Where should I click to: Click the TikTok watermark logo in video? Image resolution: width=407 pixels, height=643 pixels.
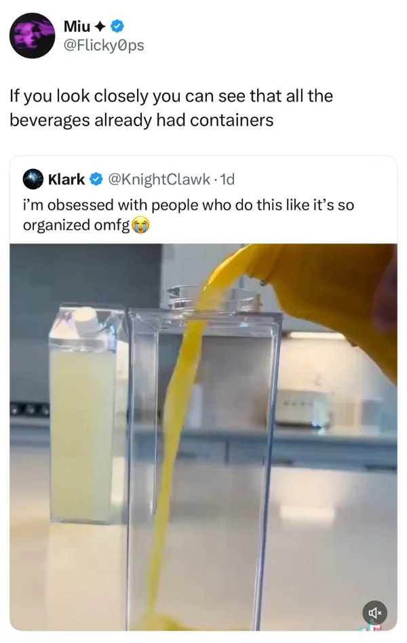click(371, 627)
